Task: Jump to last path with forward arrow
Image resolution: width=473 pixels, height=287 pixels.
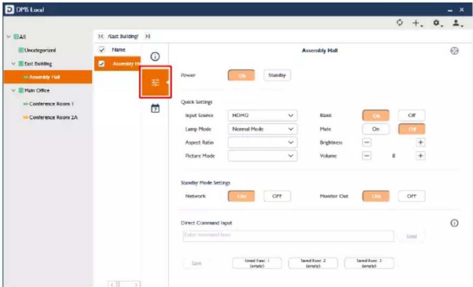Action: [148, 36]
